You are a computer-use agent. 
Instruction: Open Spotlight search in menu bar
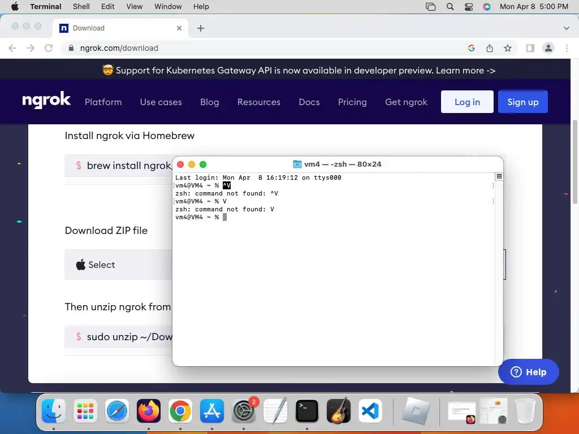(450, 7)
